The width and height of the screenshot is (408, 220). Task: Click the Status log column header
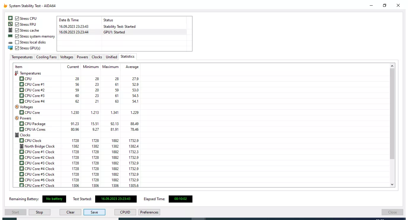point(144,20)
